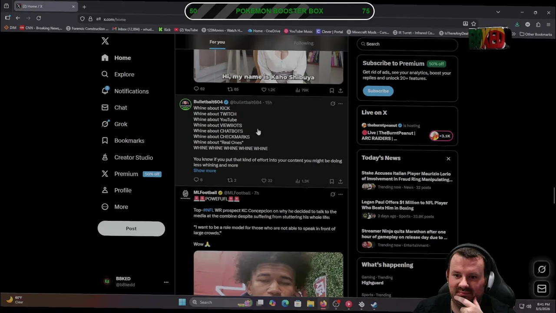Like Bulletbait604 post

click(267, 180)
